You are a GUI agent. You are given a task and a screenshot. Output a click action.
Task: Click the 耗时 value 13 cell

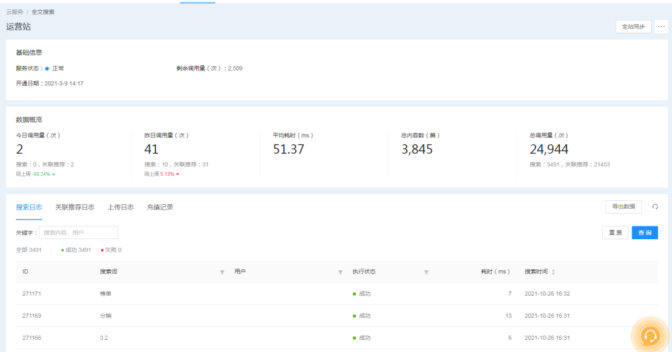click(x=508, y=316)
